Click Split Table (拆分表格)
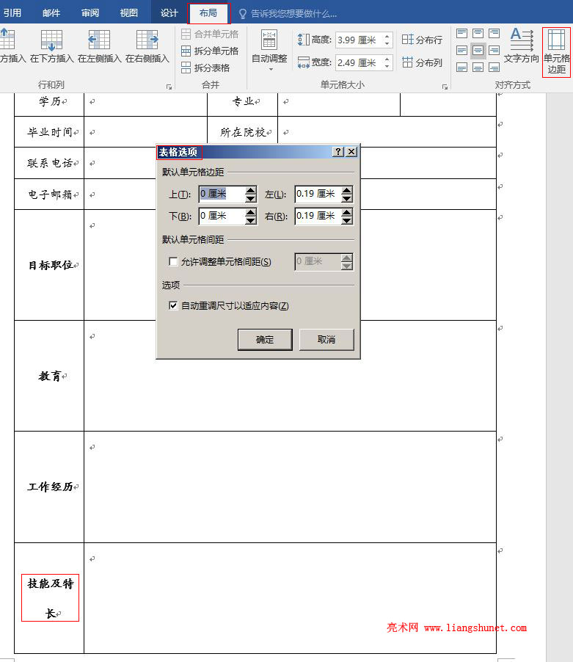This screenshot has width=573, height=662. pos(205,68)
